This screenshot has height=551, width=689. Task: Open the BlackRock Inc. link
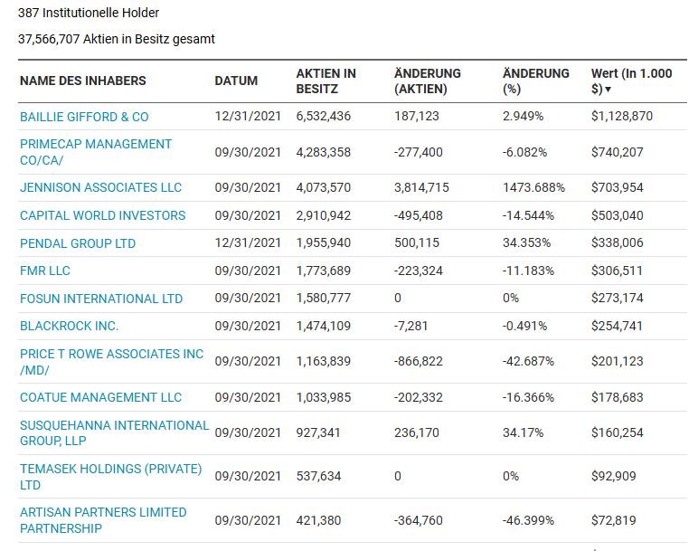coord(70,326)
